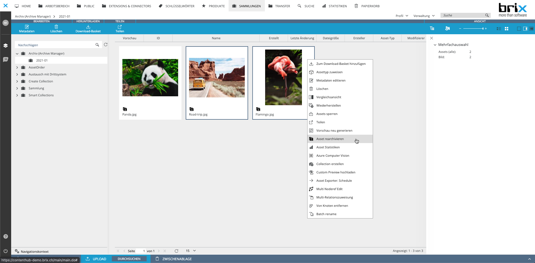This screenshot has width=535, height=263.
Task: Select the Panda.jpg thumbnail
Action: [150, 83]
